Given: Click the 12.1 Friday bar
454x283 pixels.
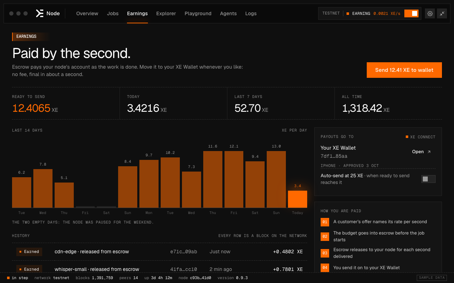Looking at the screenshot, I should (234, 179).
